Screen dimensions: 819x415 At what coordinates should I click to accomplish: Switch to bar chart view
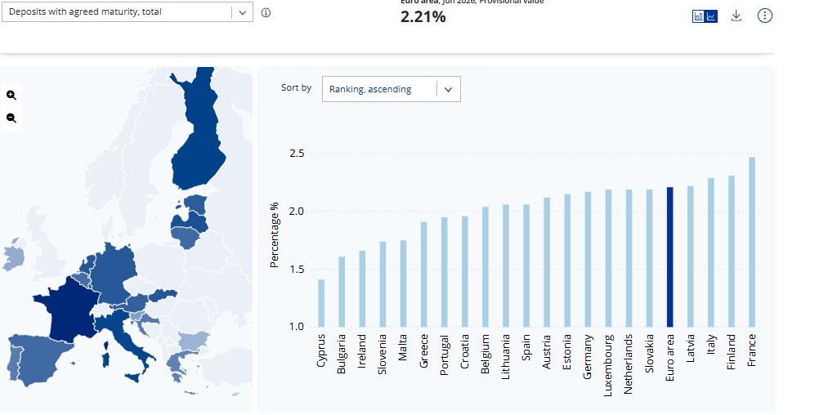pos(698,16)
